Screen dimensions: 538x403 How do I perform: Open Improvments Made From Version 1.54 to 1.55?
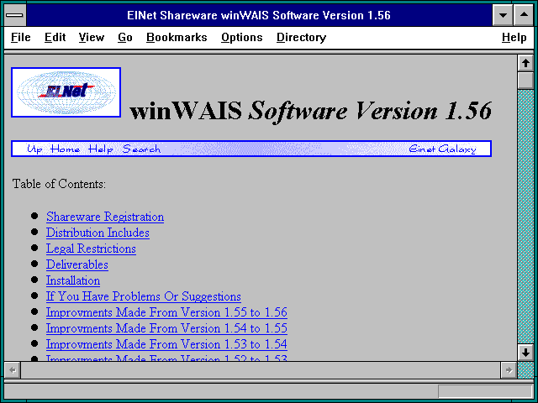coord(166,328)
